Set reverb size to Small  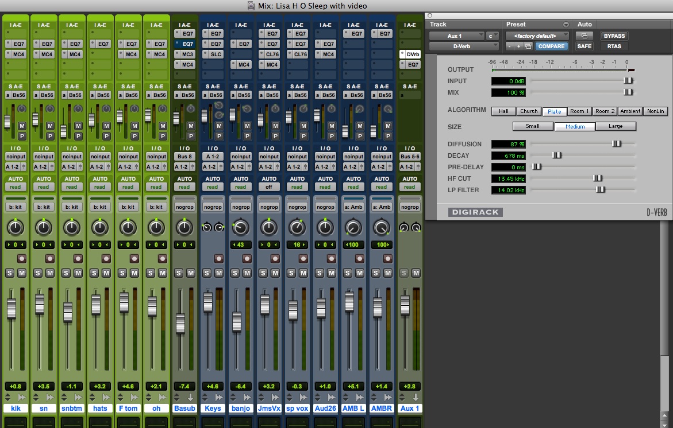pos(532,126)
